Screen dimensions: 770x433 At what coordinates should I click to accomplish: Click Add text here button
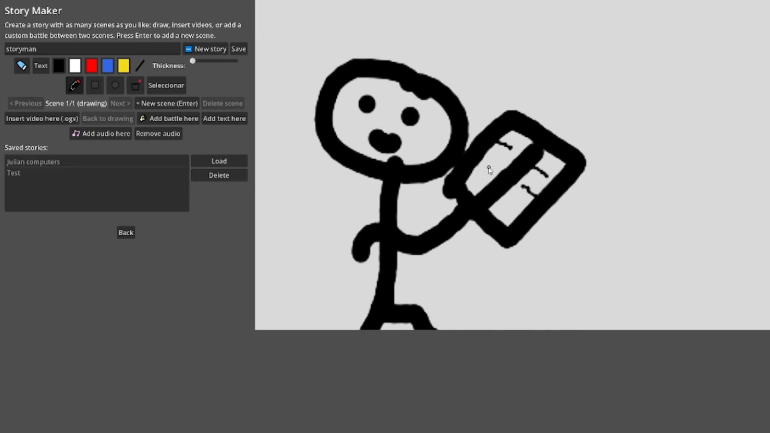click(224, 119)
